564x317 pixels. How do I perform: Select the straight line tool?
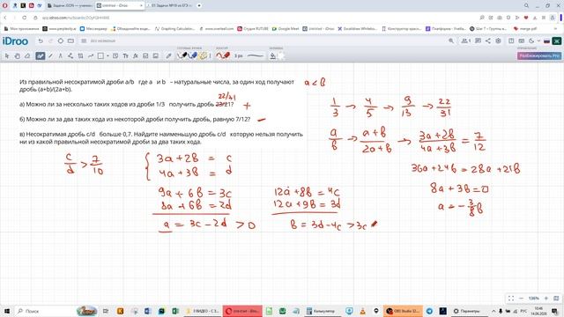[x=50, y=55]
